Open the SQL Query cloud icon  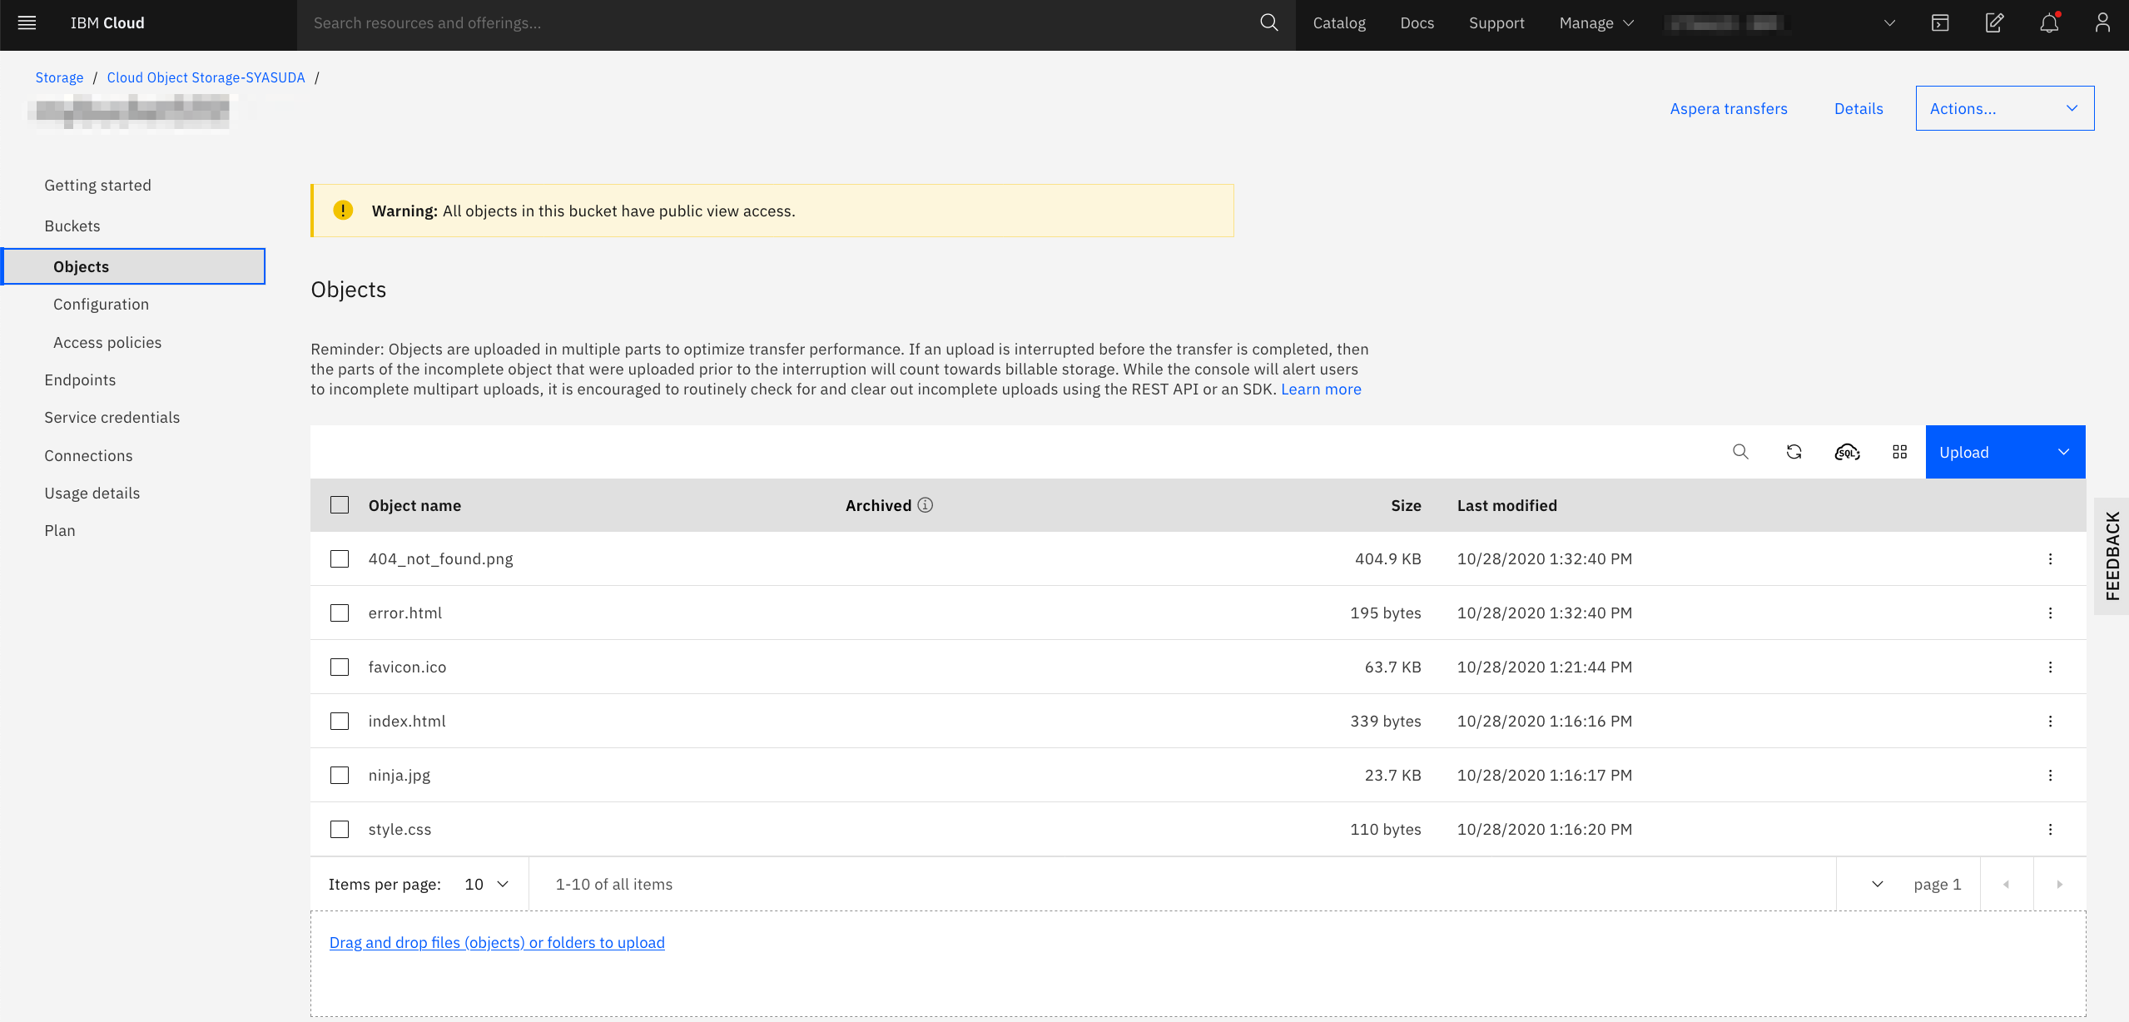click(1847, 452)
